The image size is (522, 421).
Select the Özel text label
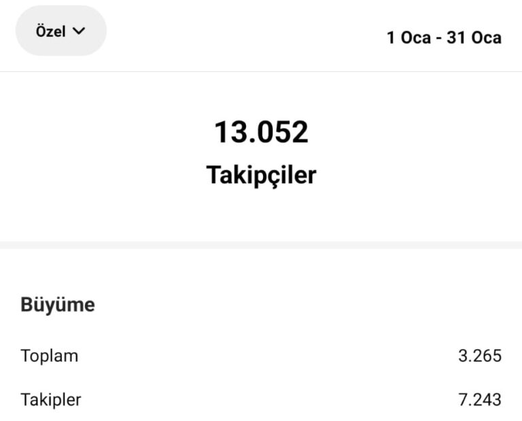(x=51, y=31)
